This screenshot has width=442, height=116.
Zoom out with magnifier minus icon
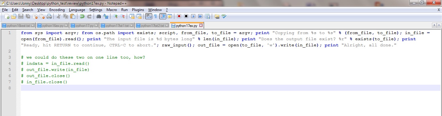[122, 16]
